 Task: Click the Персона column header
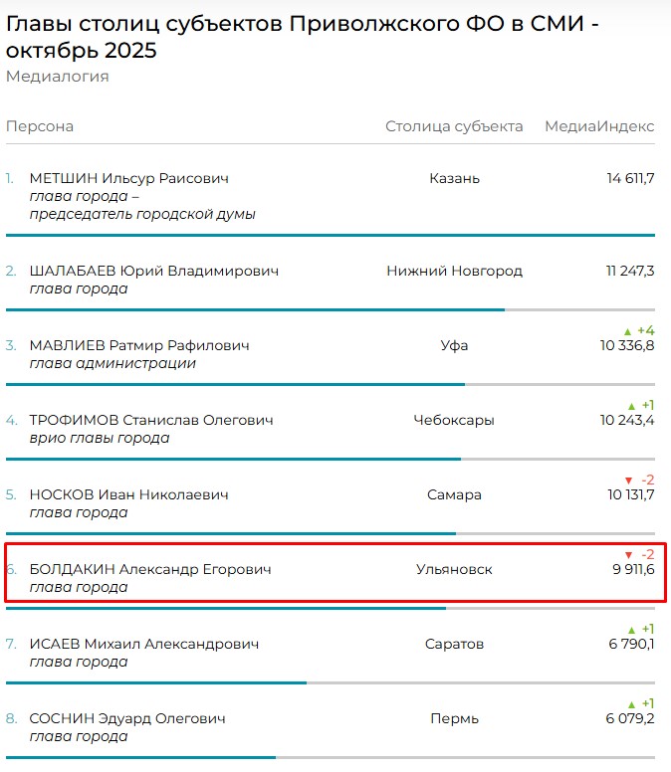coord(40,126)
